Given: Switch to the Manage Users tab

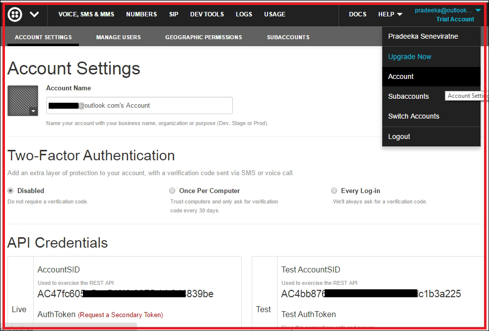Looking at the screenshot, I should click(119, 37).
